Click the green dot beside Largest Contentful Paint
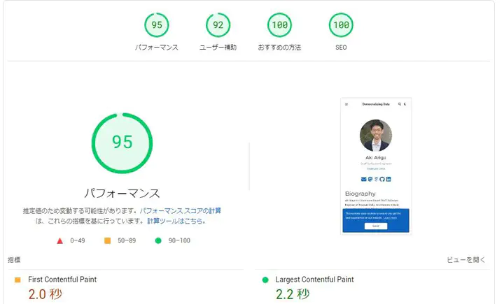504x304 pixels. pyautogui.click(x=265, y=280)
